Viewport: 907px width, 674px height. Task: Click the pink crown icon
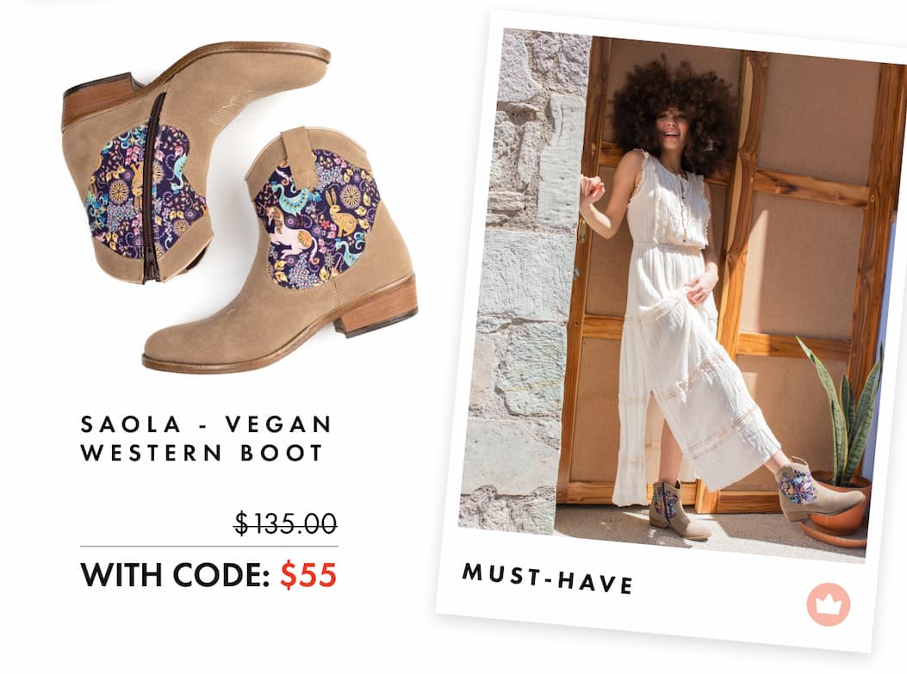coord(829,604)
